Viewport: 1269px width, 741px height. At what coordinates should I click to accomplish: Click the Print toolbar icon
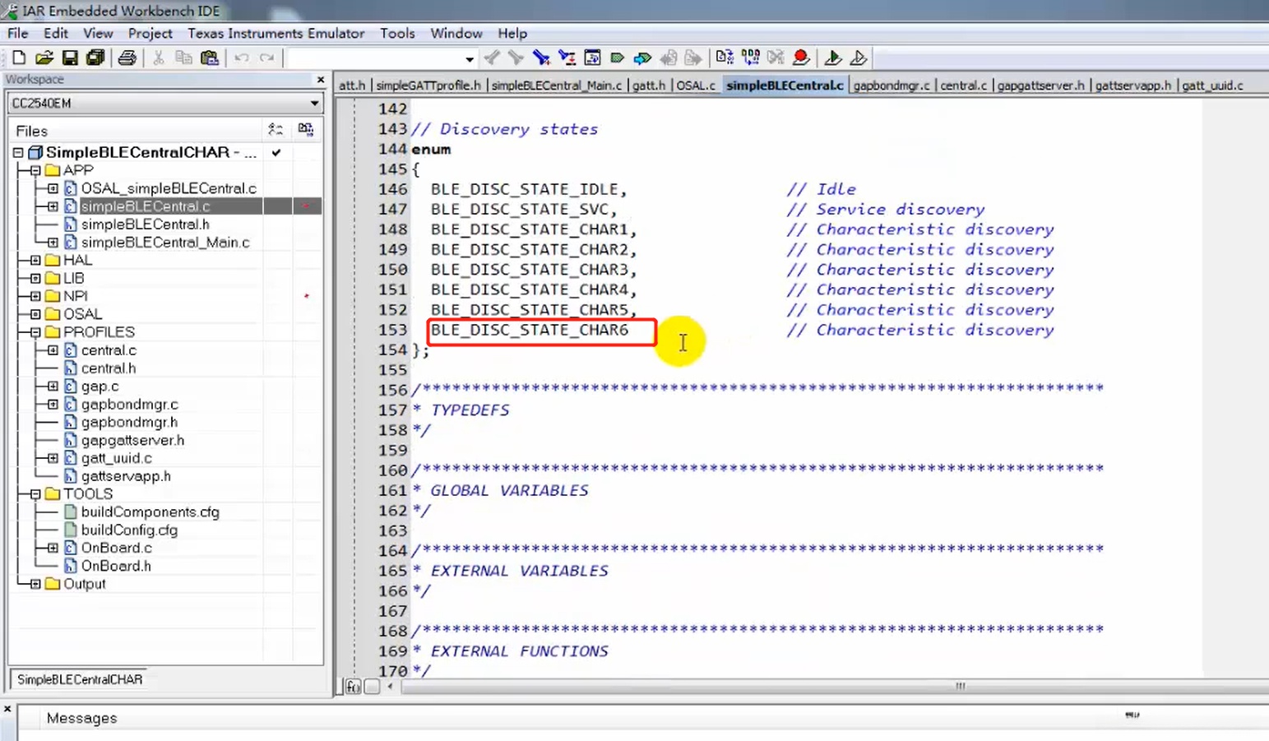tap(127, 58)
